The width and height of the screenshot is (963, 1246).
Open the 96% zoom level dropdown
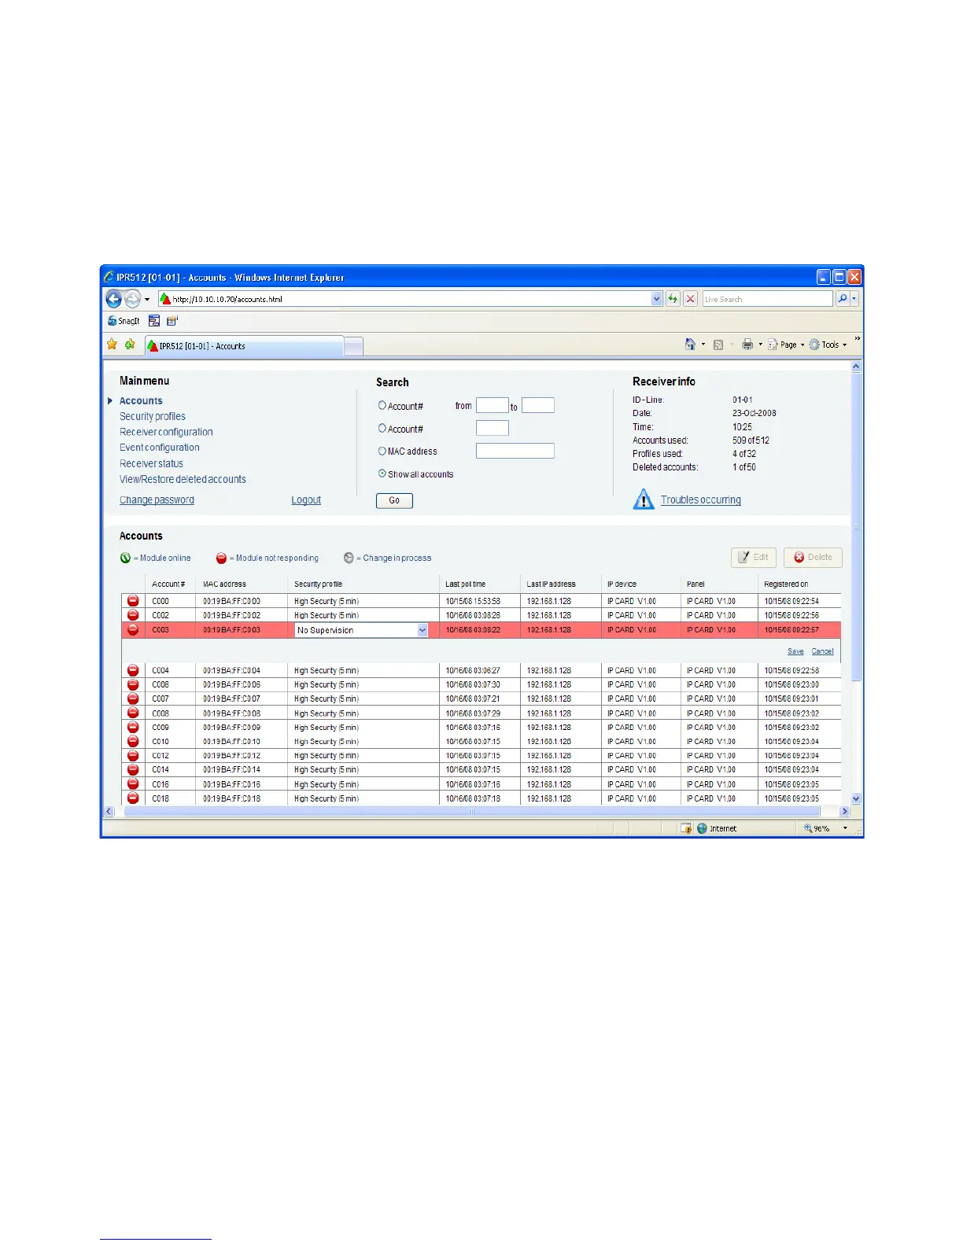[x=846, y=828]
